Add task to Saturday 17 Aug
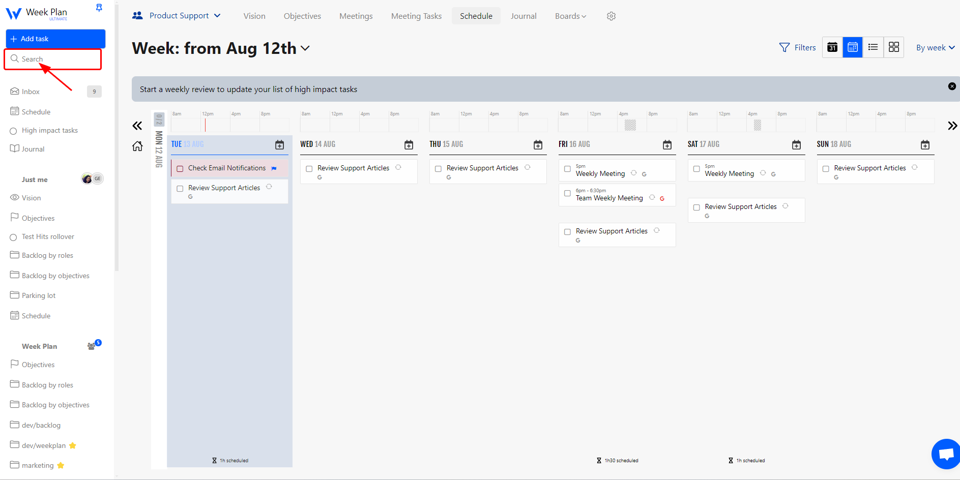Viewport: 960px width, 480px height. [x=796, y=145]
